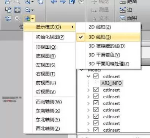Collapse the Model root node chevron
Viewport: 150px width, 138px height.
click(82, 70)
